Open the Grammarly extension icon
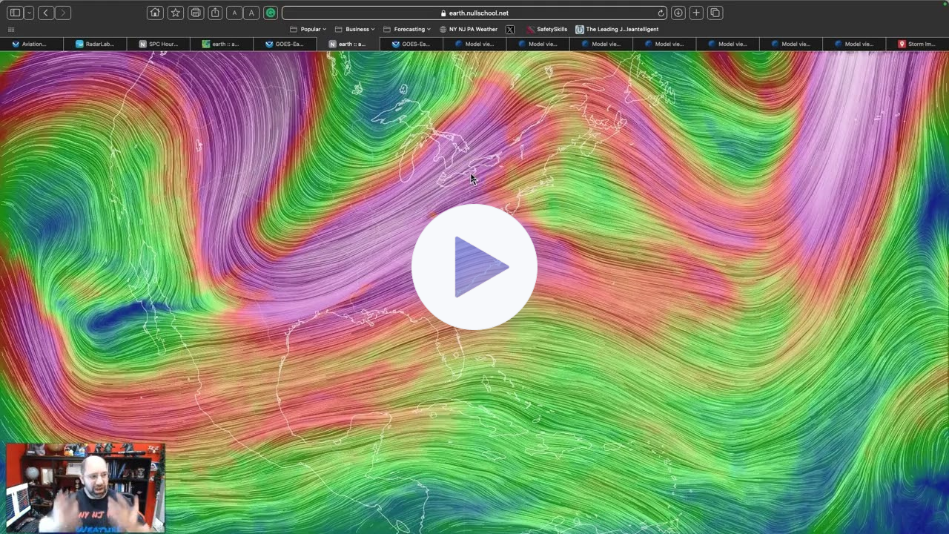The image size is (949, 534). (x=270, y=13)
